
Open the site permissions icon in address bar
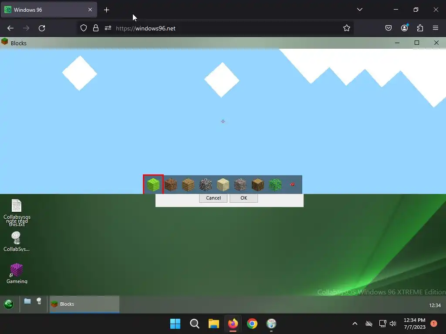click(x=108, y=28)
